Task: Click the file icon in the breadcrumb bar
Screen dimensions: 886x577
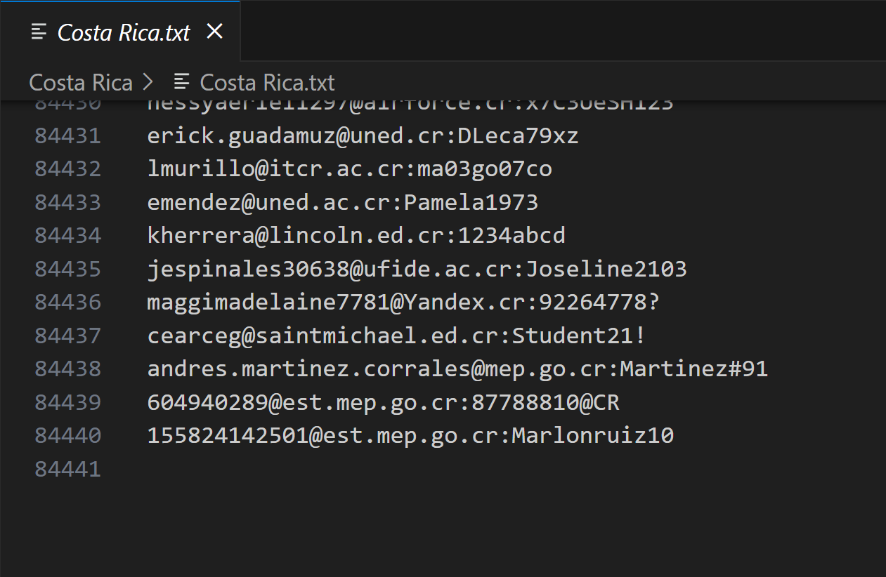Action: coord(182,83)
